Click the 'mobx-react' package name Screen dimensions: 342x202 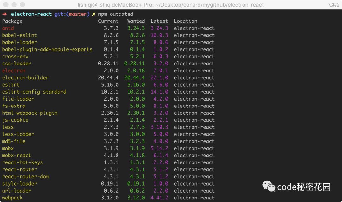pyautogui.click(x=16, y=156)
